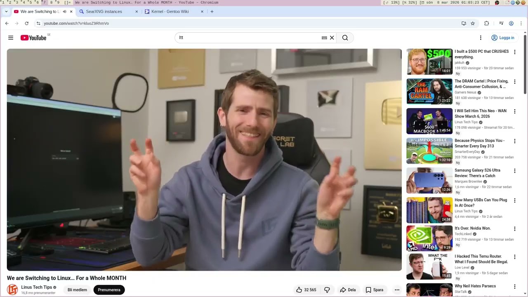The width and height of the screenshot is (528, 297).
Task: Dislike the video with thumbs-down icon
Action: [327, 290]
